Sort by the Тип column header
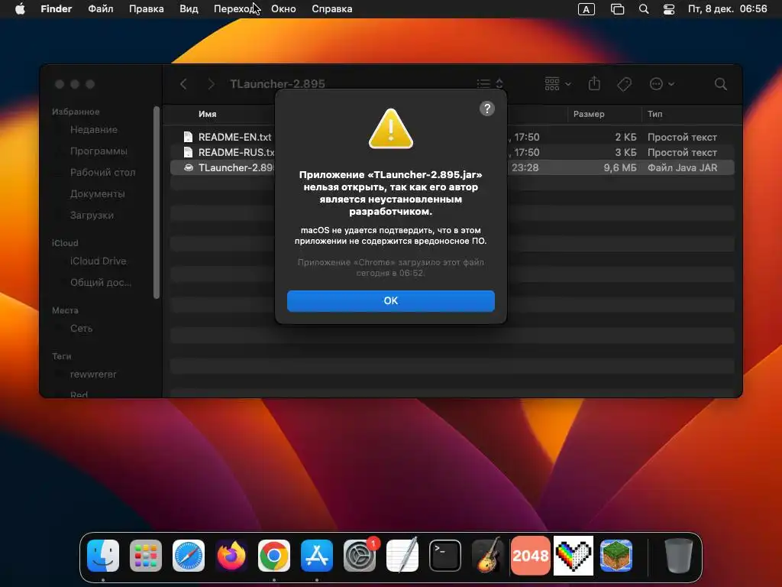 click(654, 114)
